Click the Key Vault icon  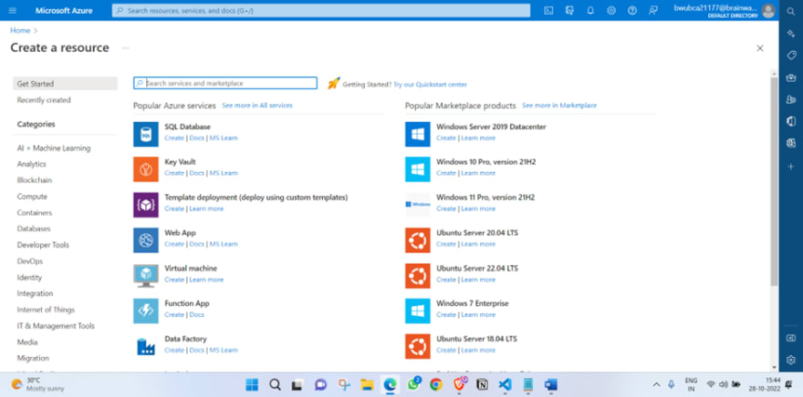point(146,169)
